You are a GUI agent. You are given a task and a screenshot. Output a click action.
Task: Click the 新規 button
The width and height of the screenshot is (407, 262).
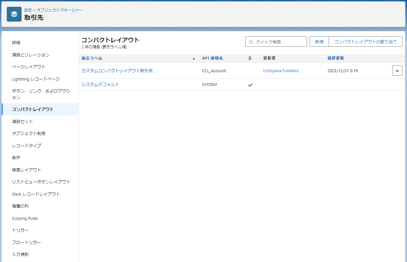(319, 42)
